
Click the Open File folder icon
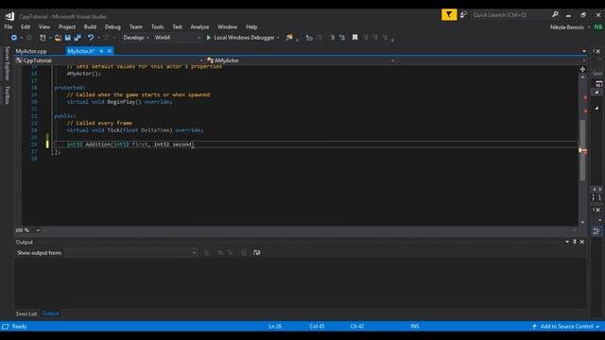58,38
